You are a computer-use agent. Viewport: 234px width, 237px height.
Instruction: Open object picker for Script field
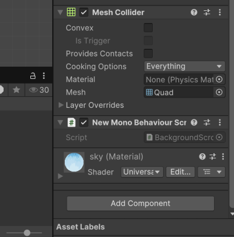point(219,138)
